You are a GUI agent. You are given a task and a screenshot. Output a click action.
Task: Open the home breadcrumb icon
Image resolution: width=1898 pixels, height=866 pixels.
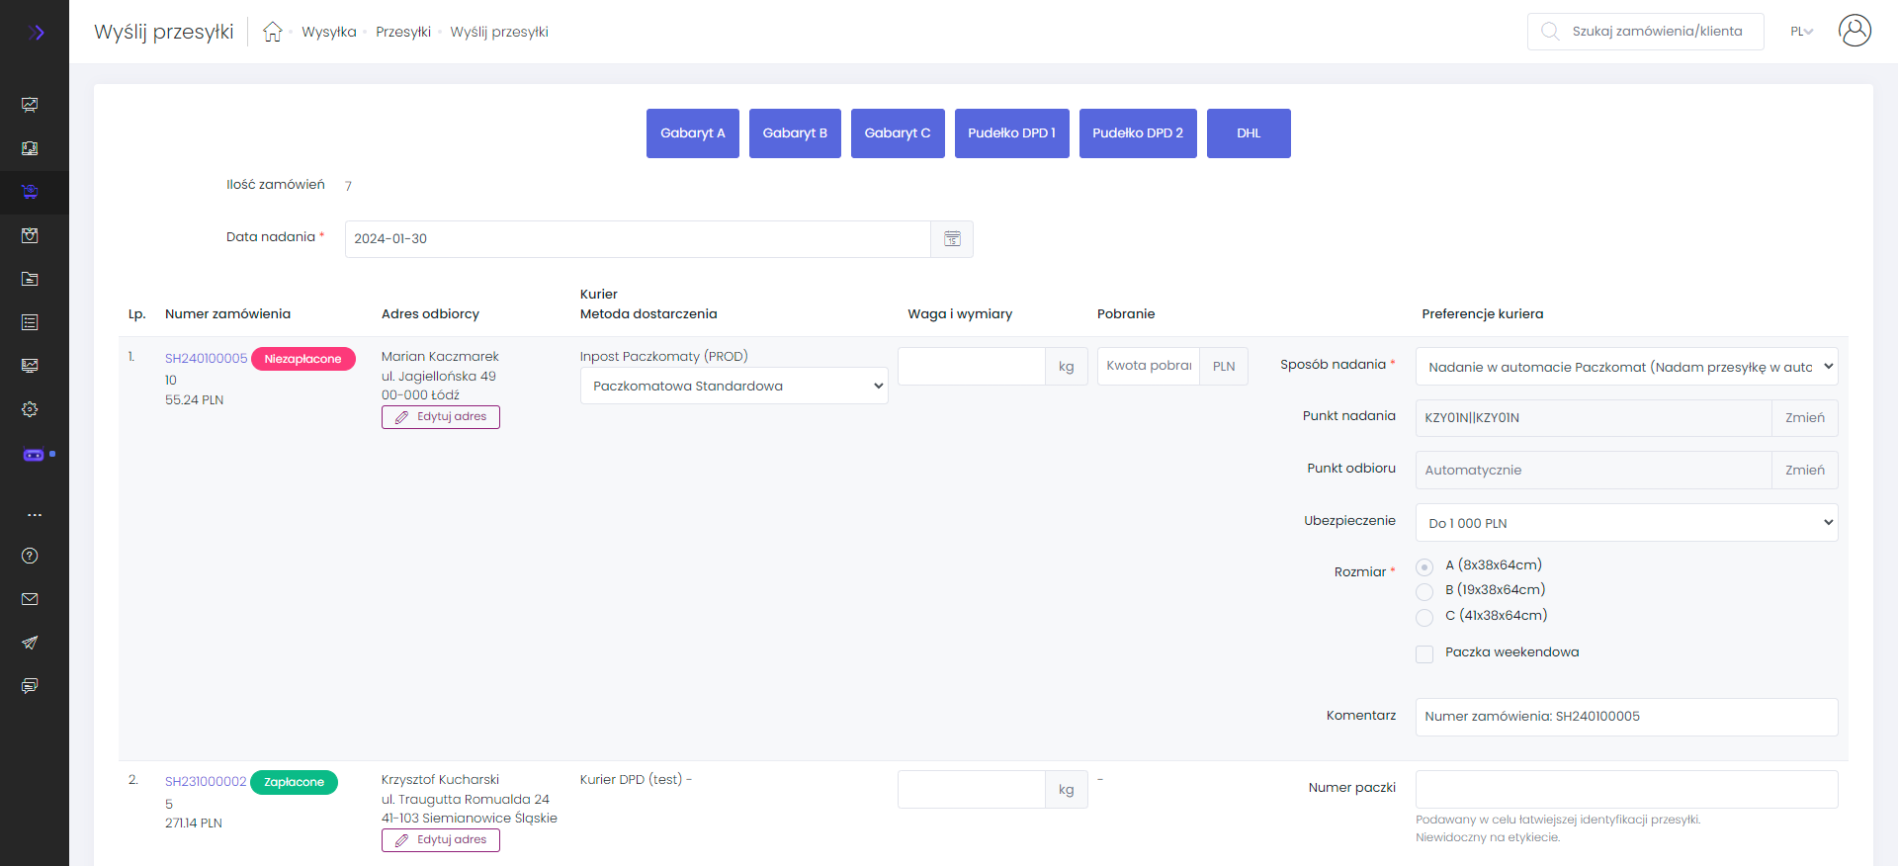(x=273, y=32)
